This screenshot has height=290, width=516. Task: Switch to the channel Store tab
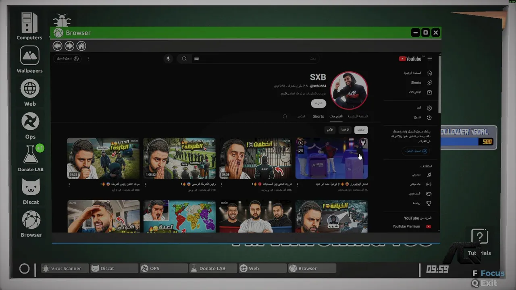point(302,116)
